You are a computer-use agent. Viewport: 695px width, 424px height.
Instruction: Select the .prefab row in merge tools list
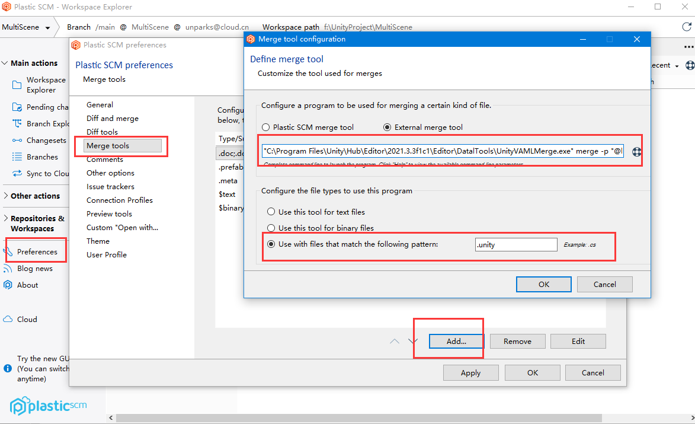(x=230, y=167)
